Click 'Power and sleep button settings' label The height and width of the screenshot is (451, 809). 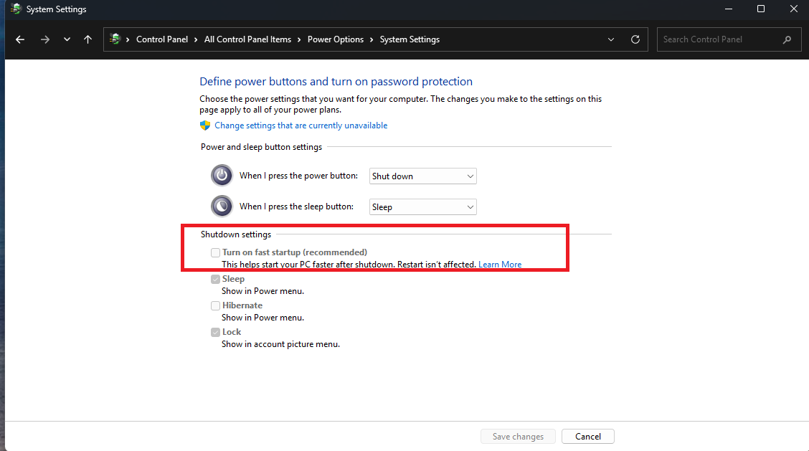click(261, 147)
